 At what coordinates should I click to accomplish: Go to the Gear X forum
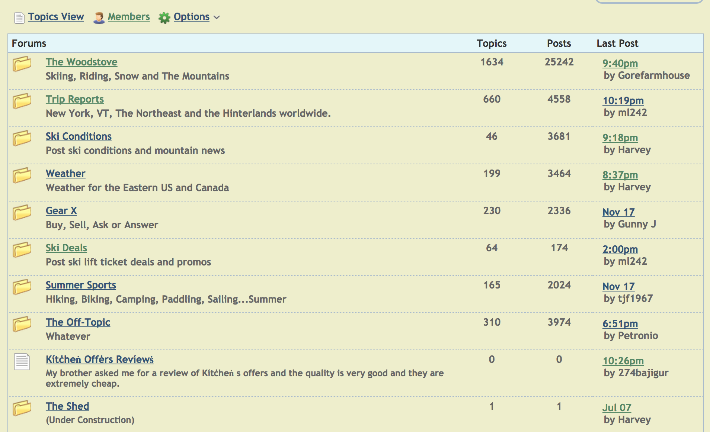pyautogui.click(x=61, y=211)
